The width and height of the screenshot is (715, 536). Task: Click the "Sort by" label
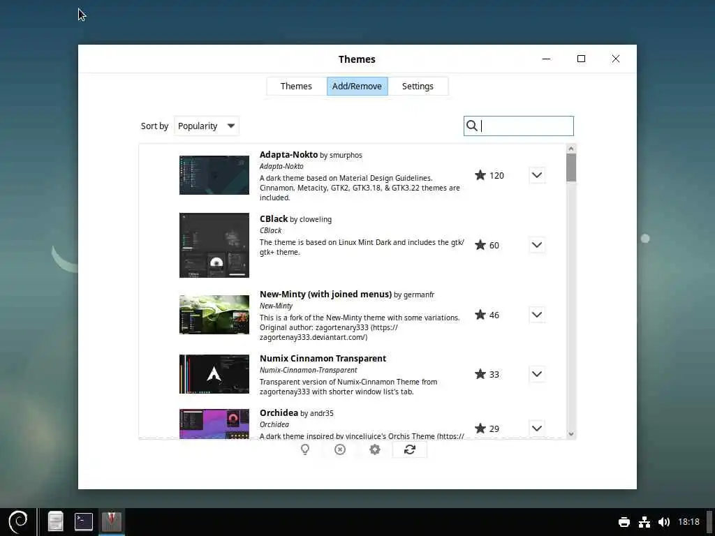154,126
